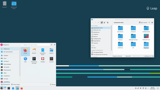160x90 pixels.
Task: Focus the launcher search text field
Action: [x=35, y=45]
